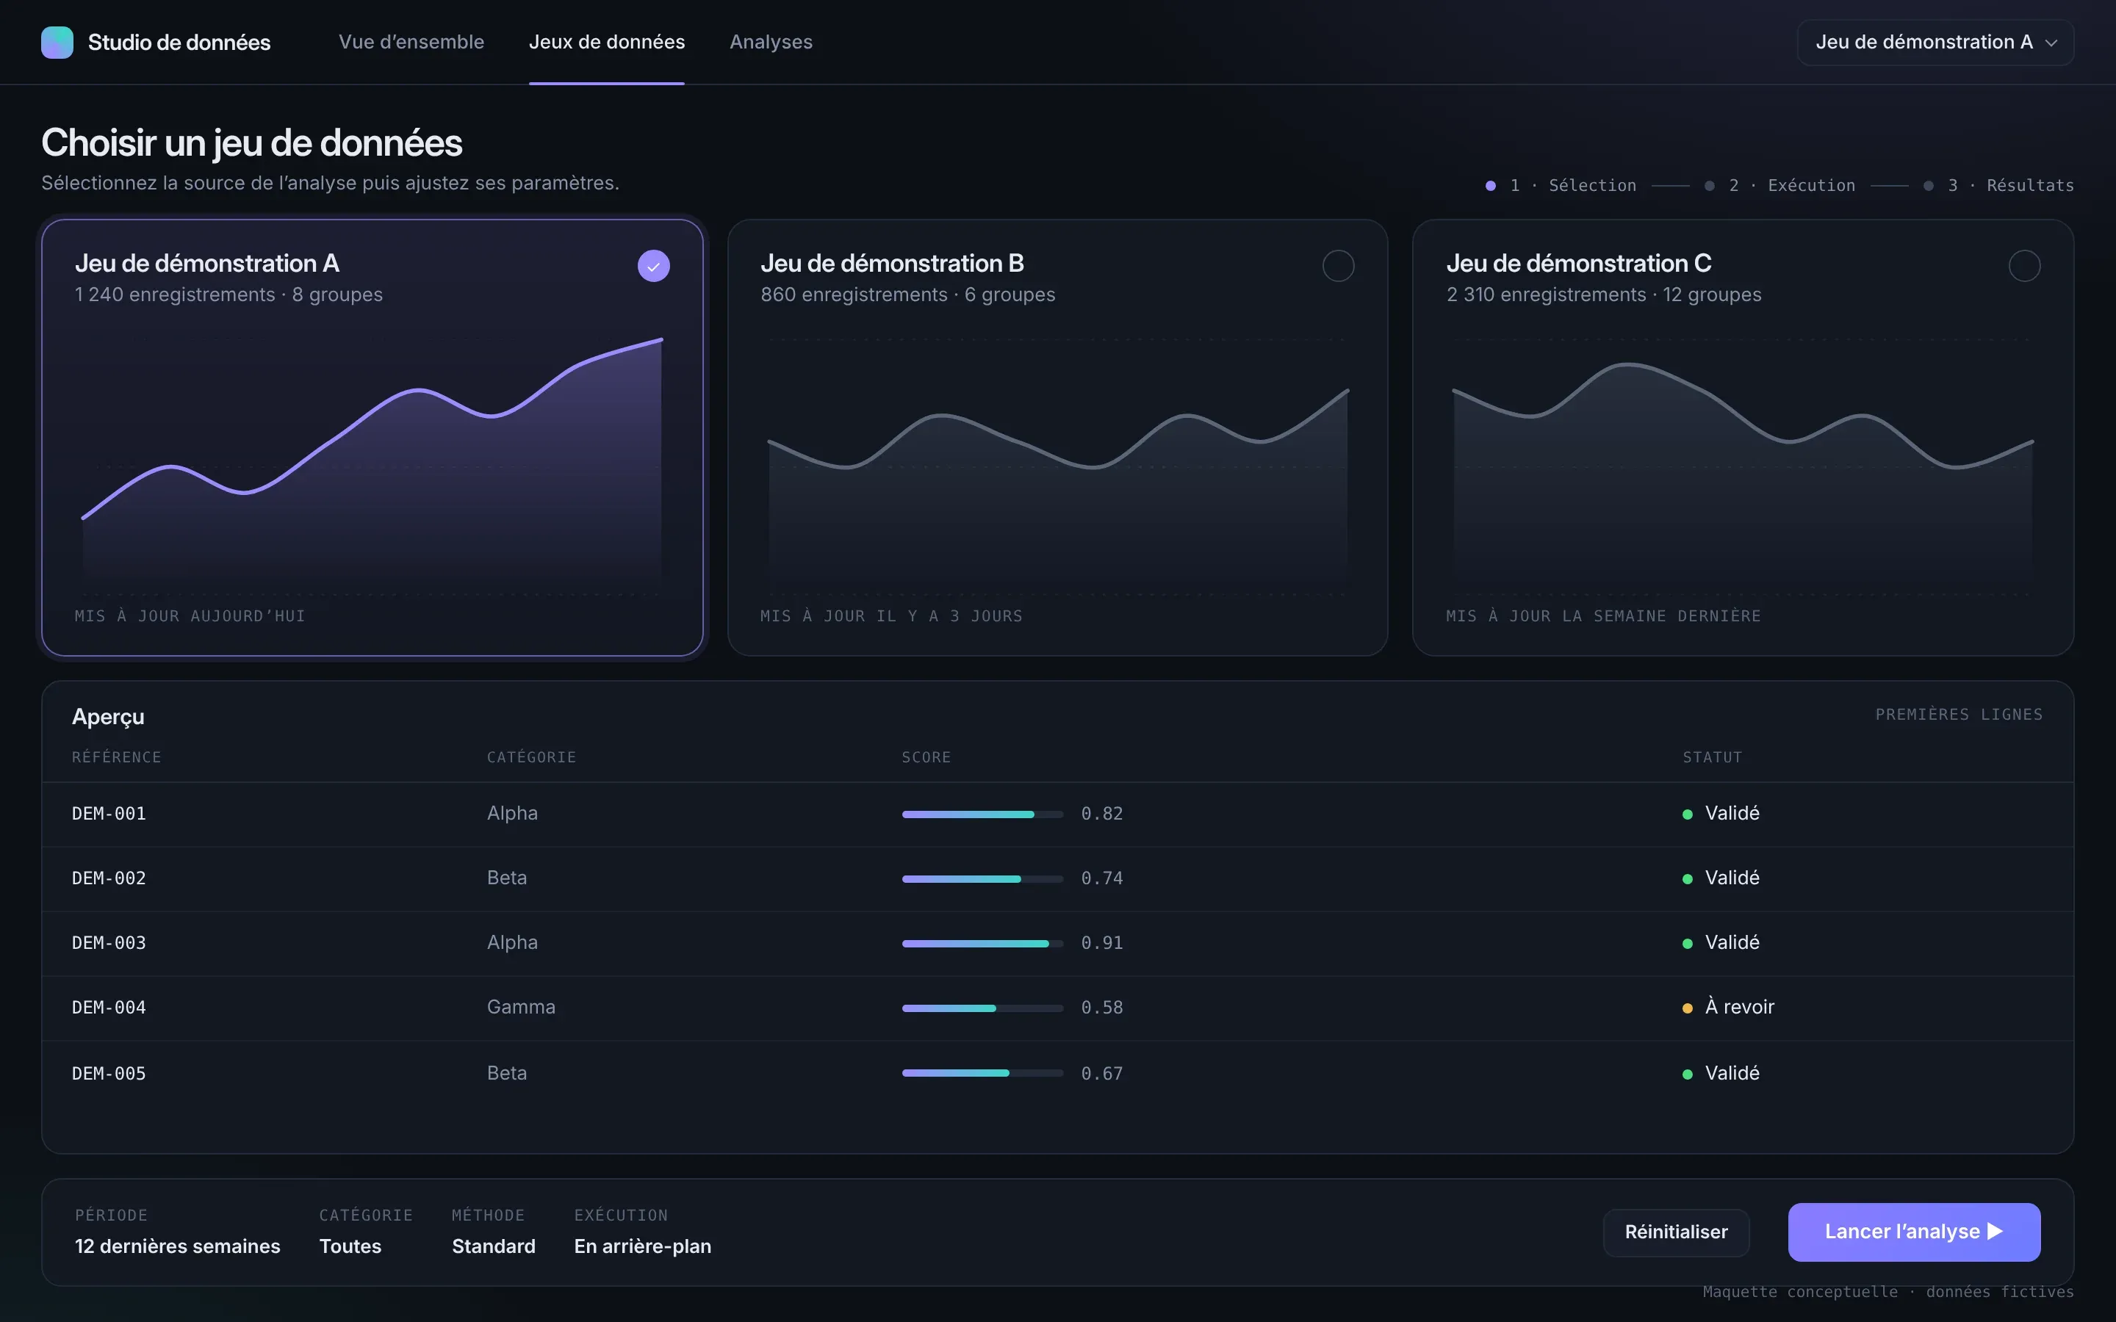Click the Catégorie column header in Aperçu table

point(532,757)
